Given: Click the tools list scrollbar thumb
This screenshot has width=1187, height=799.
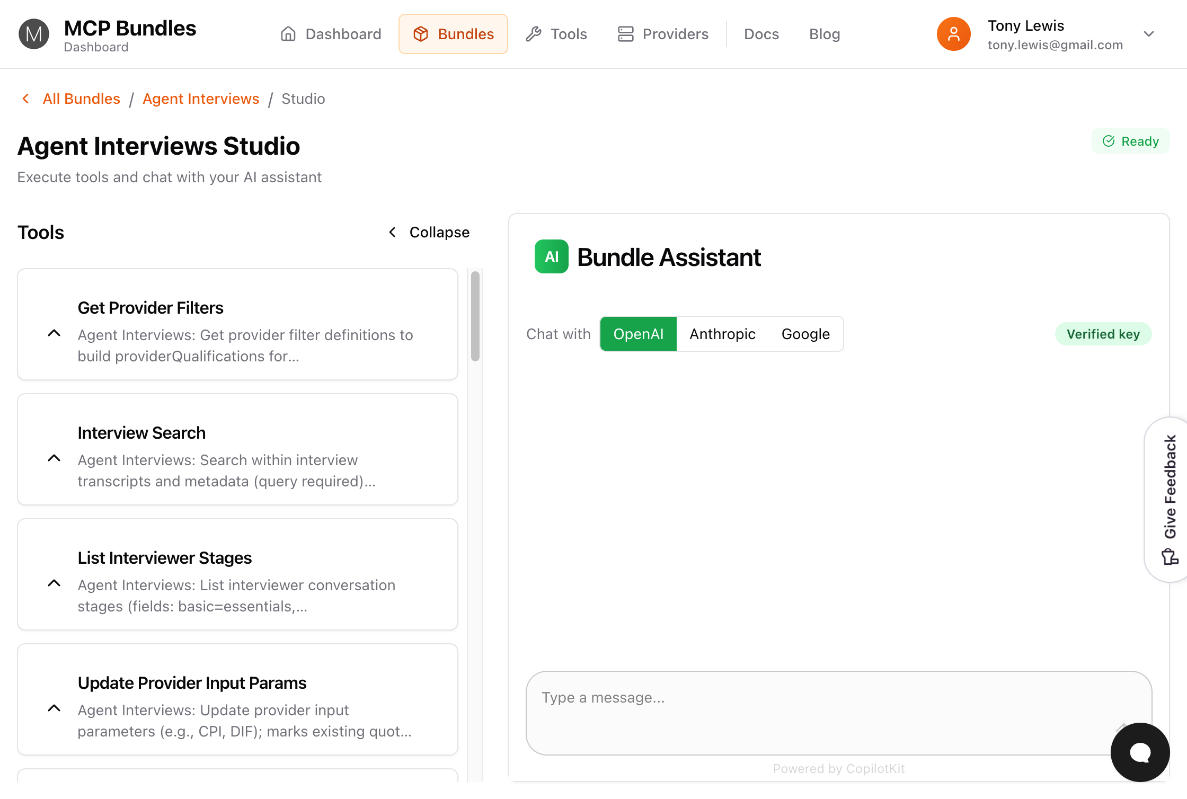Looking at the screenshot, I should 475,316.
